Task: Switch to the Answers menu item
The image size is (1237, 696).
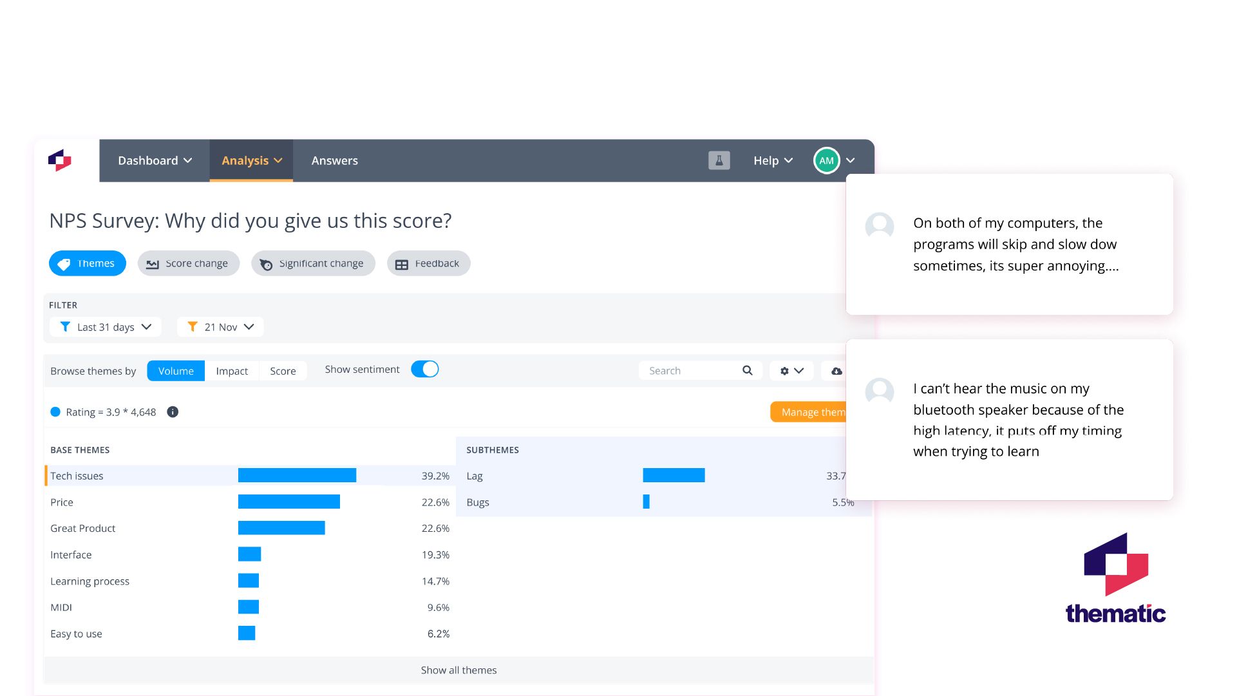Action: click(334, 160)
